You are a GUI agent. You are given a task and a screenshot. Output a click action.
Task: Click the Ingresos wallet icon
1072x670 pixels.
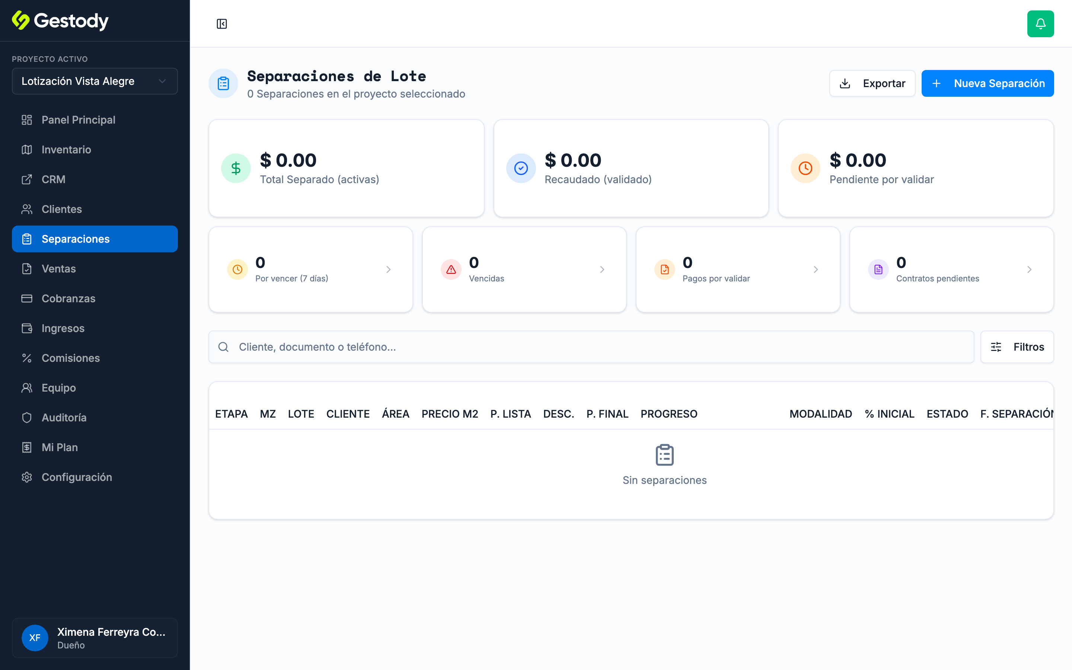27,328
